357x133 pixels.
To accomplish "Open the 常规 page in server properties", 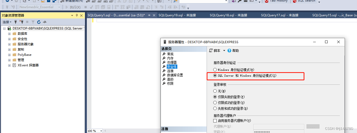I will [170, 54].
